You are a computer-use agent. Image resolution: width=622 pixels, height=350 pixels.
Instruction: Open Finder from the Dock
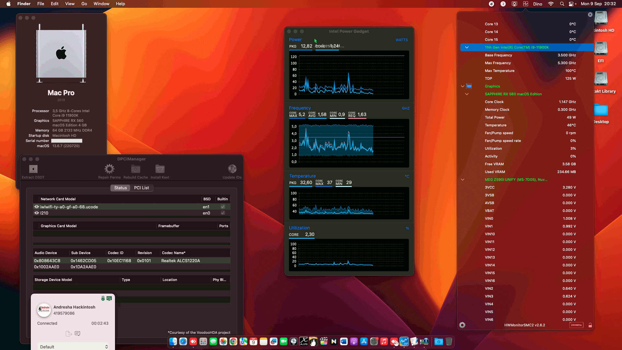click(x=173, y=341)
